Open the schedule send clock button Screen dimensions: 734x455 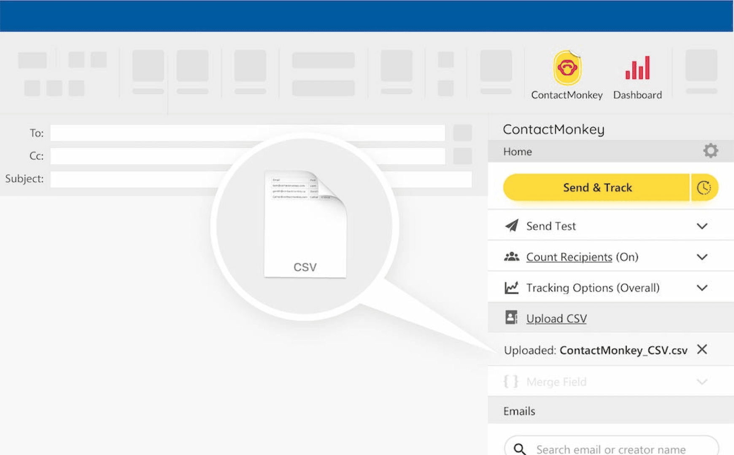[704, 187]
